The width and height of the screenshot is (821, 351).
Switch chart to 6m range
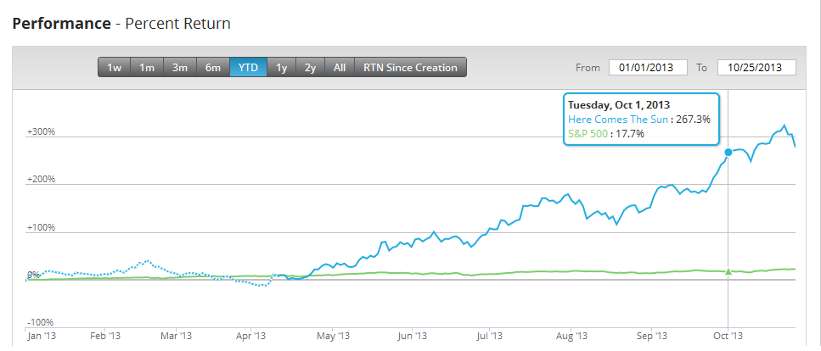click(x=212, y=68)
